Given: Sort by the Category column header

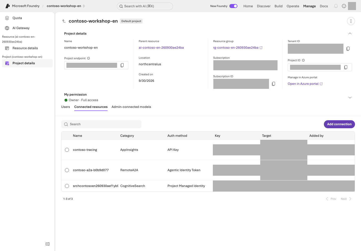Looking at the screenshot, I should pos(127,136).
